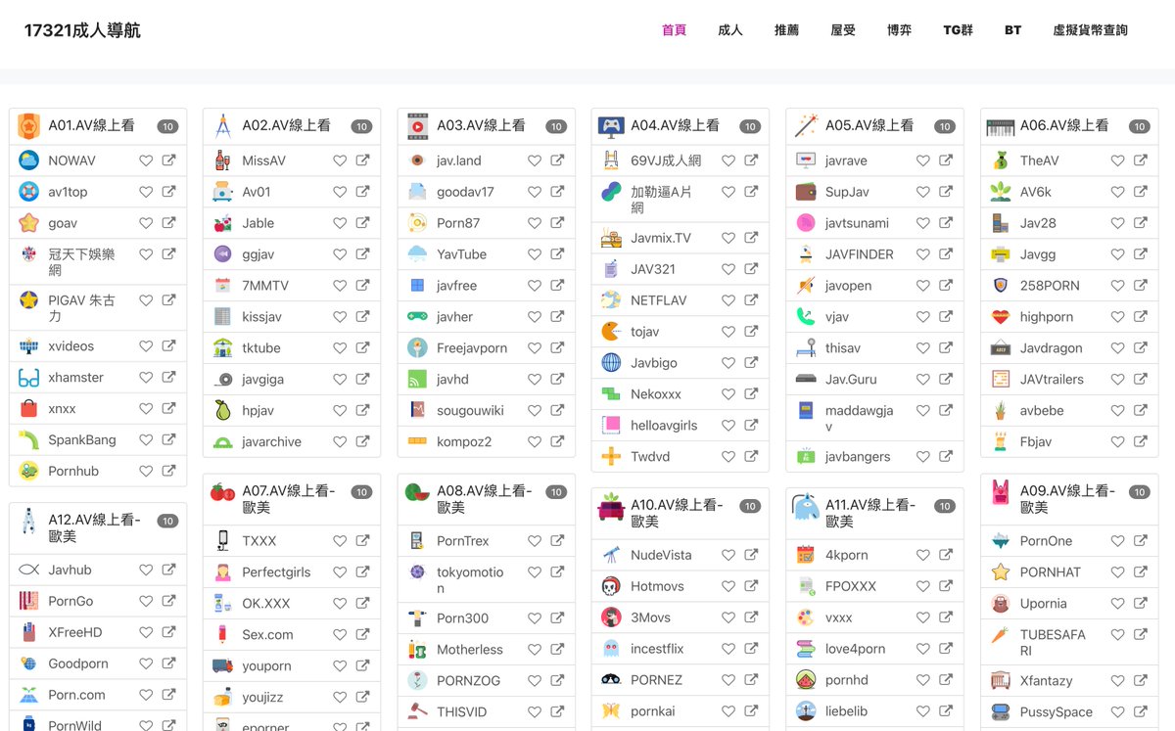Click the tojav pacman icon
The width and height of the screenshot is (1175, 731).
[611, 332]
